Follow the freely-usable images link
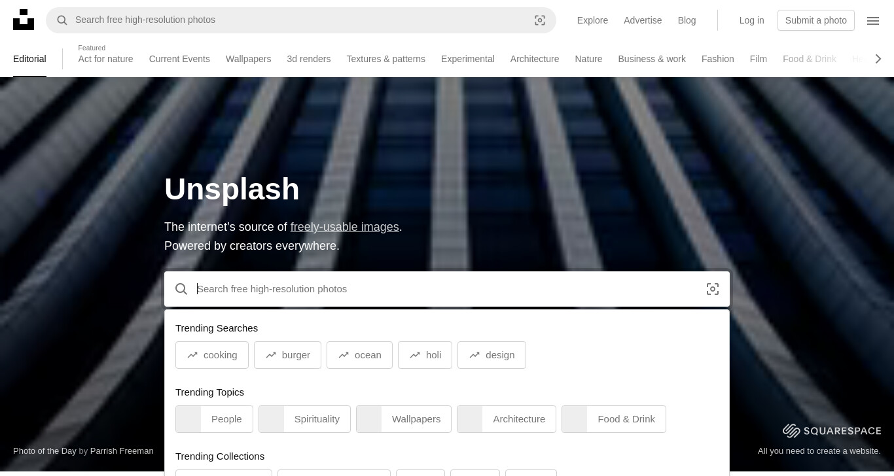This screenshot has height=476, width=894. pyautogui.click(x=344, y=227)
